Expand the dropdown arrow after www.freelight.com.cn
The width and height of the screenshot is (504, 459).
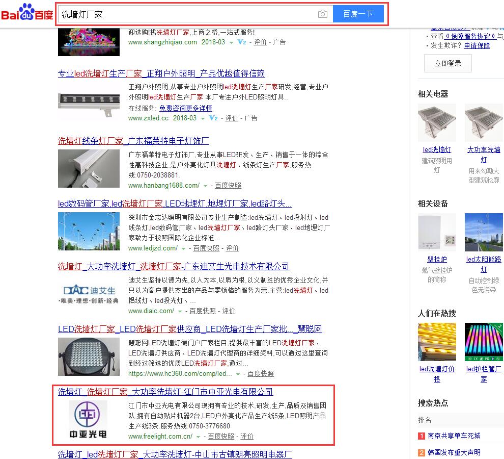199,437
